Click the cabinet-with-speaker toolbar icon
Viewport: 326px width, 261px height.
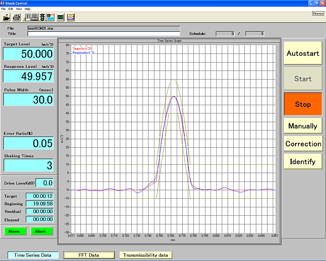coord(27,17)
